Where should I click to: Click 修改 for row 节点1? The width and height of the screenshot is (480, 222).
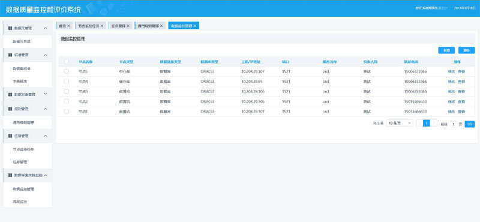(x=451, y=112)
